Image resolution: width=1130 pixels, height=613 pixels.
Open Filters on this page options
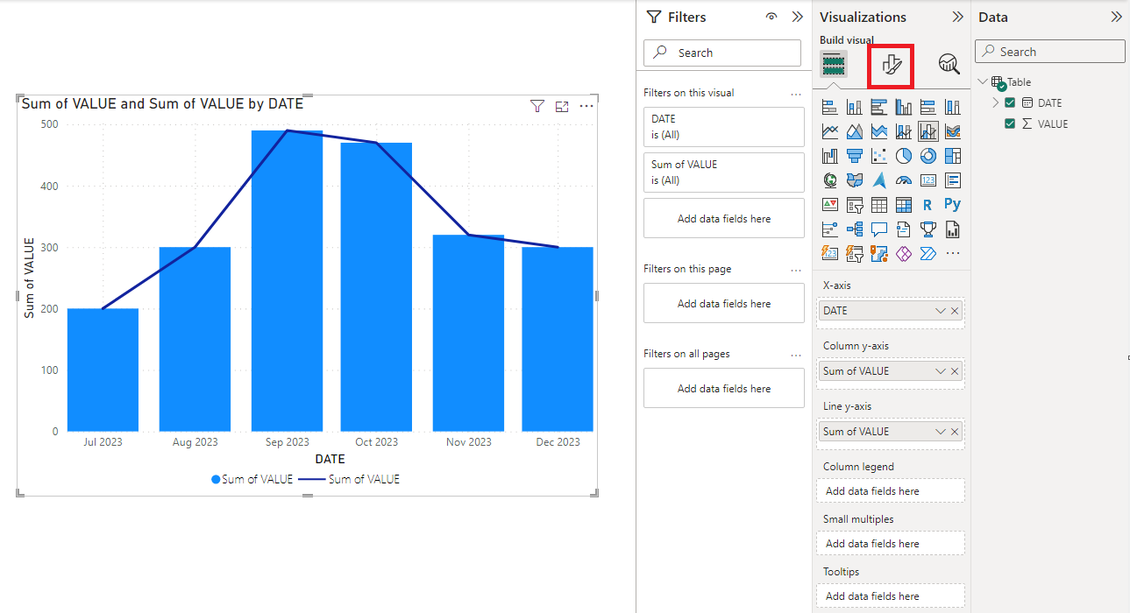pyautogui.click(x=796, y=269)
